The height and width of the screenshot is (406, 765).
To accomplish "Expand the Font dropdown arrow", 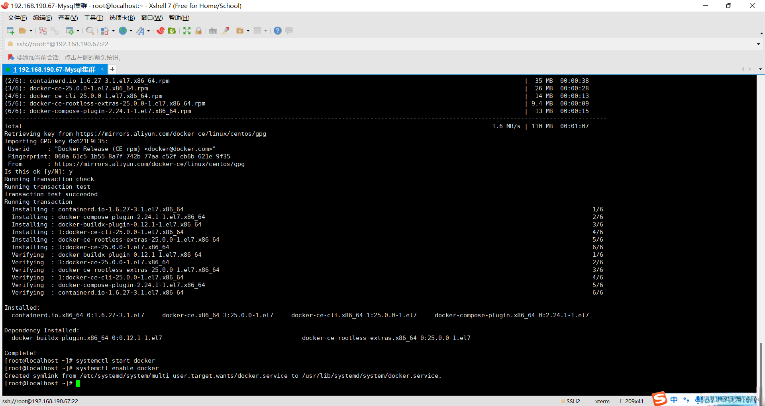I will click(148, 31).
